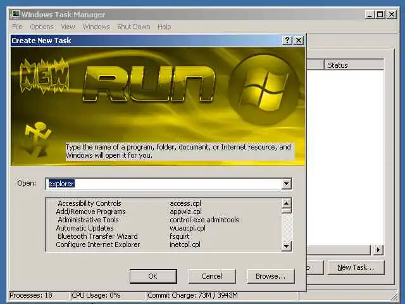Maximize the Windows Task Manager window
Image resolution: width=405 pixels, height=304 pixels.
point(380,15)
